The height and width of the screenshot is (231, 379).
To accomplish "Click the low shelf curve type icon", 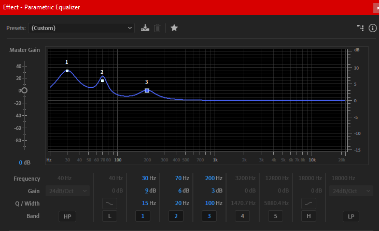I will [108, 203].
